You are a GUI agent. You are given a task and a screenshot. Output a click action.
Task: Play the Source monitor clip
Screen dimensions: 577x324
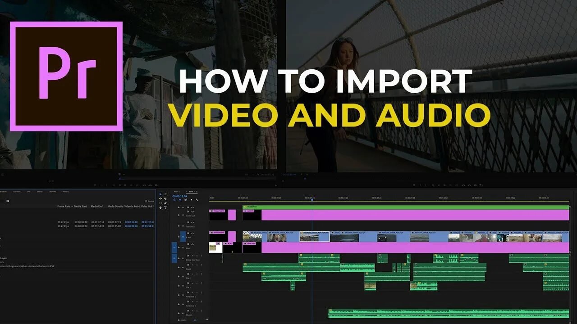click(125, 185)
